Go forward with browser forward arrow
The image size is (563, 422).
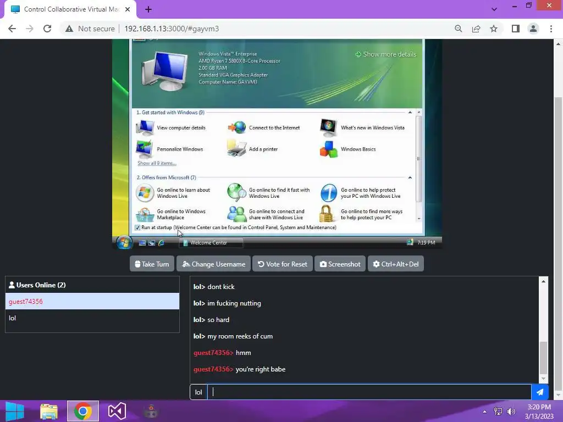30,29
